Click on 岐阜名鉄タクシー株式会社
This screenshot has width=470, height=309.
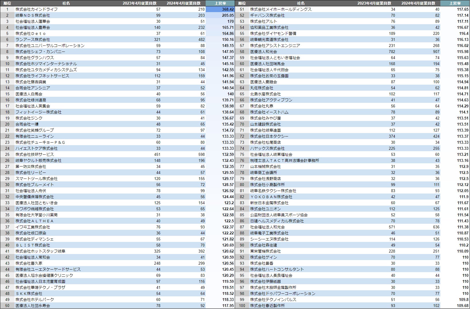273,191
